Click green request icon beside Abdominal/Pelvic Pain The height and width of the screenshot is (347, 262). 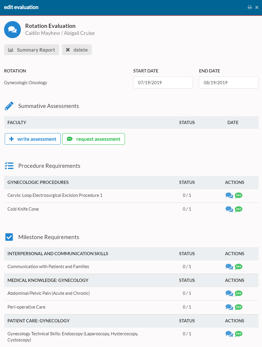239,293
